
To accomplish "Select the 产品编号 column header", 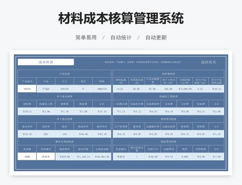I will 27,81.
